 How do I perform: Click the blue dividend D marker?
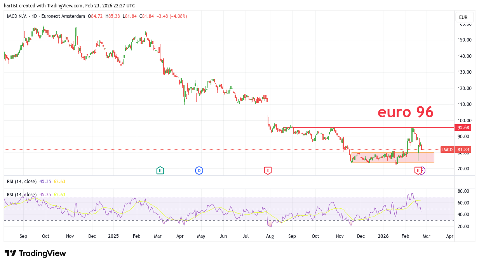[x=199, y=170]
